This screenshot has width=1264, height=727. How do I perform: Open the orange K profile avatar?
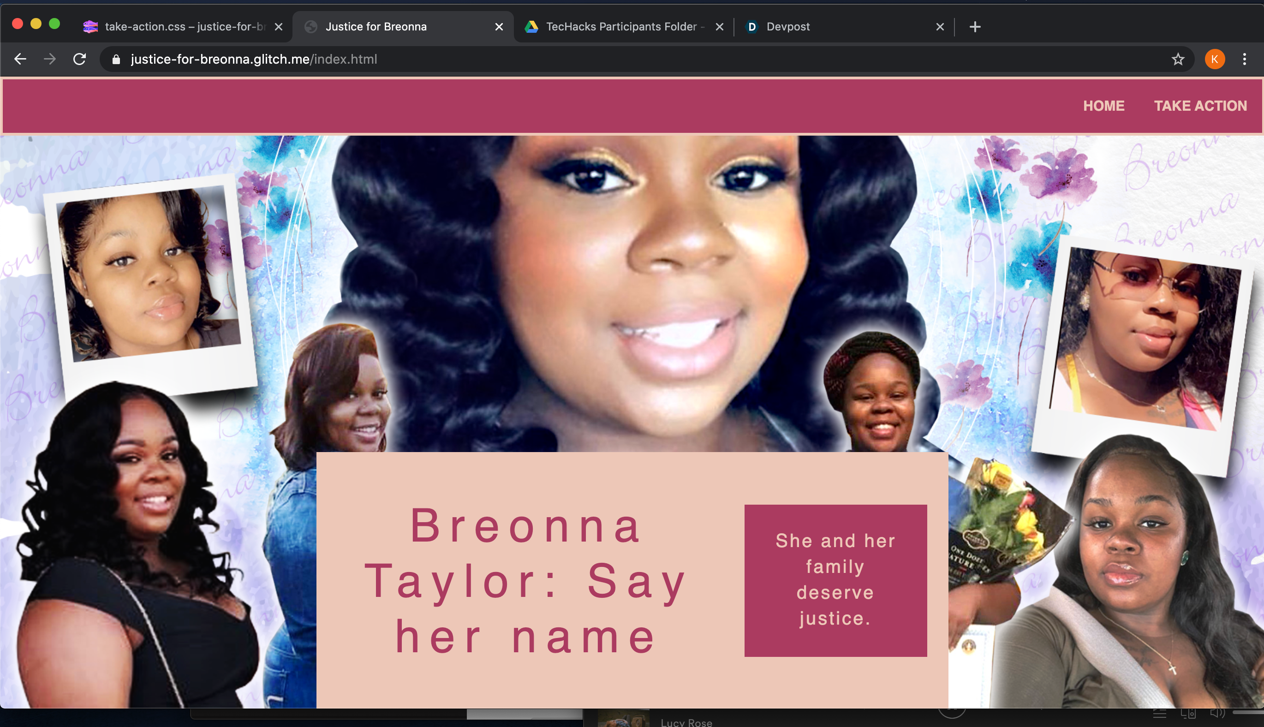1214,59
